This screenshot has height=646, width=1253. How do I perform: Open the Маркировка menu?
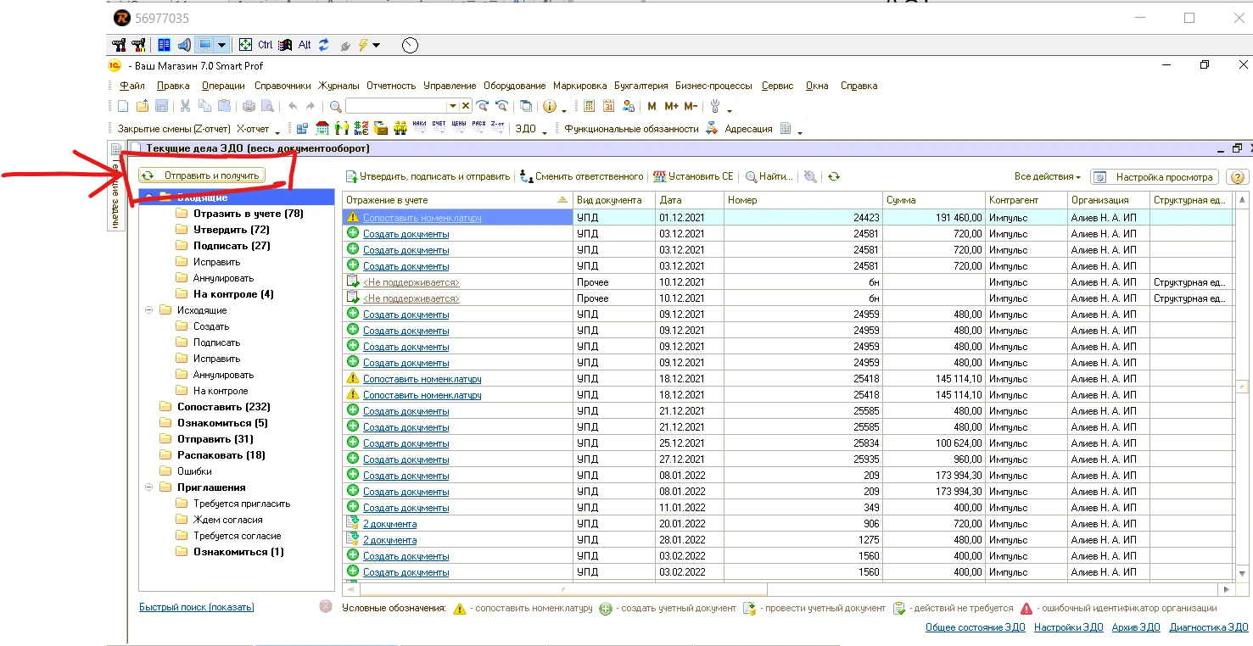(x=579, y=86)
